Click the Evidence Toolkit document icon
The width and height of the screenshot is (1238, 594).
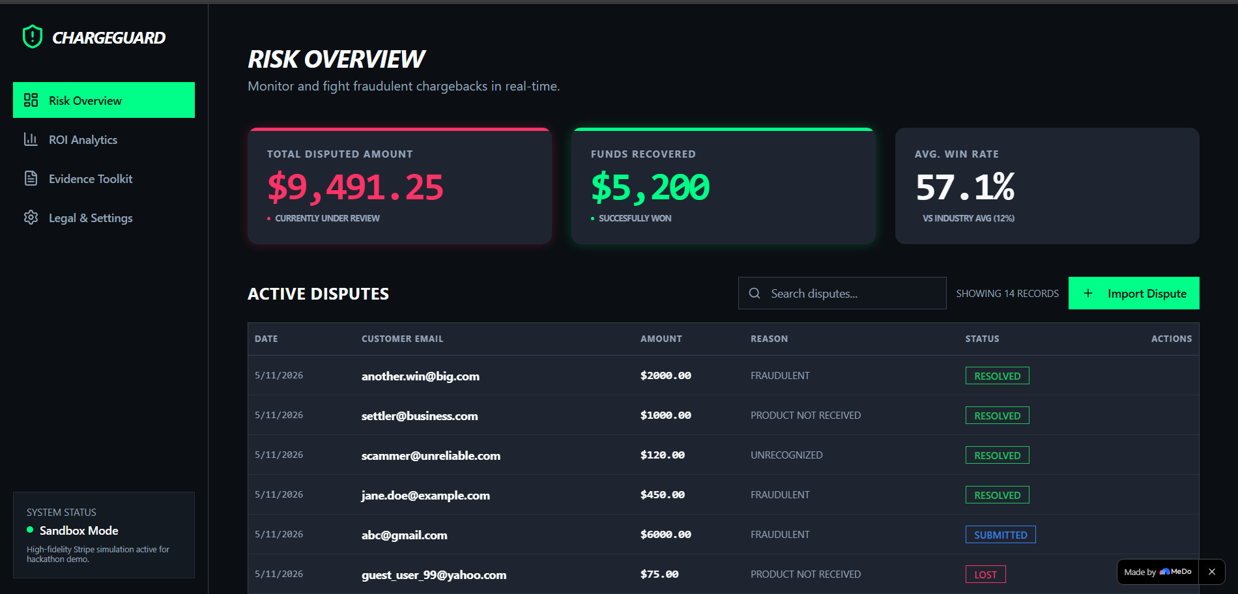[x=31, y=178]
